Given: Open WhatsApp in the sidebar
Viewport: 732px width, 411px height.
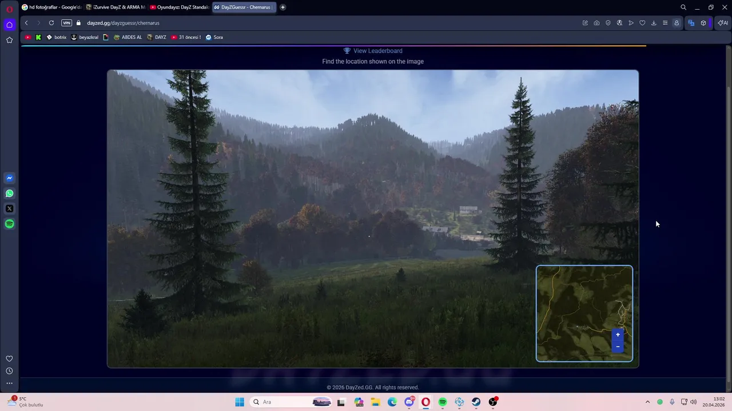Looking at the screenshot, I should (9, 194).
